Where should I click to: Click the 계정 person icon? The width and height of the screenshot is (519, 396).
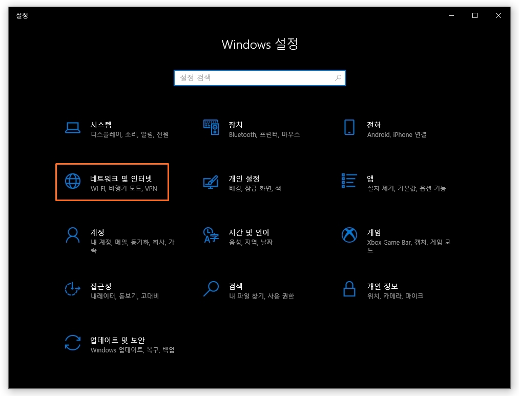point(72,235)
